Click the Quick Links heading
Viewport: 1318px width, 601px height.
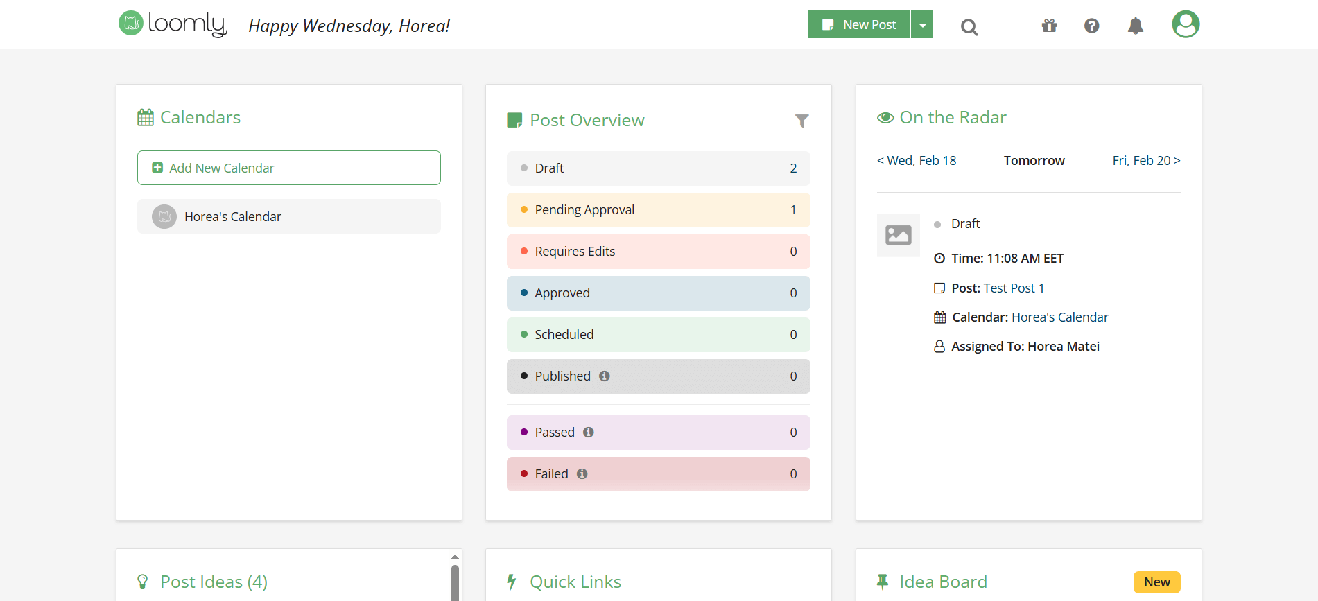pos(575,582)
